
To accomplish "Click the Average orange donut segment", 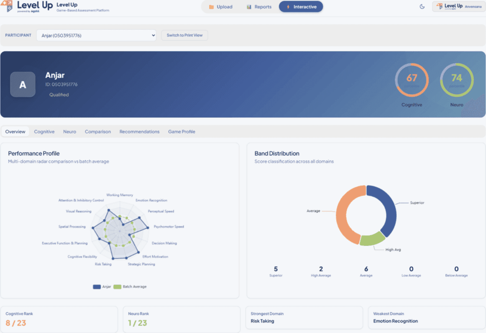I will 342,215.
